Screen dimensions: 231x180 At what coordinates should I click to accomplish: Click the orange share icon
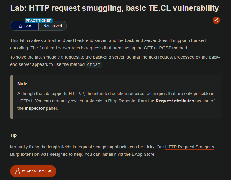coord(216,20)
